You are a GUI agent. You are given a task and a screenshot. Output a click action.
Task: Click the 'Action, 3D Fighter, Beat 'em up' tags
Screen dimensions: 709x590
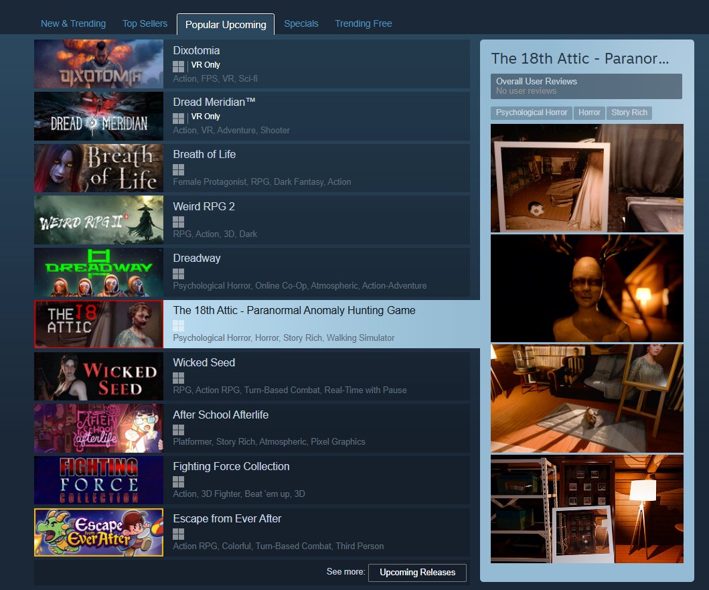click(x=239, y=494)
